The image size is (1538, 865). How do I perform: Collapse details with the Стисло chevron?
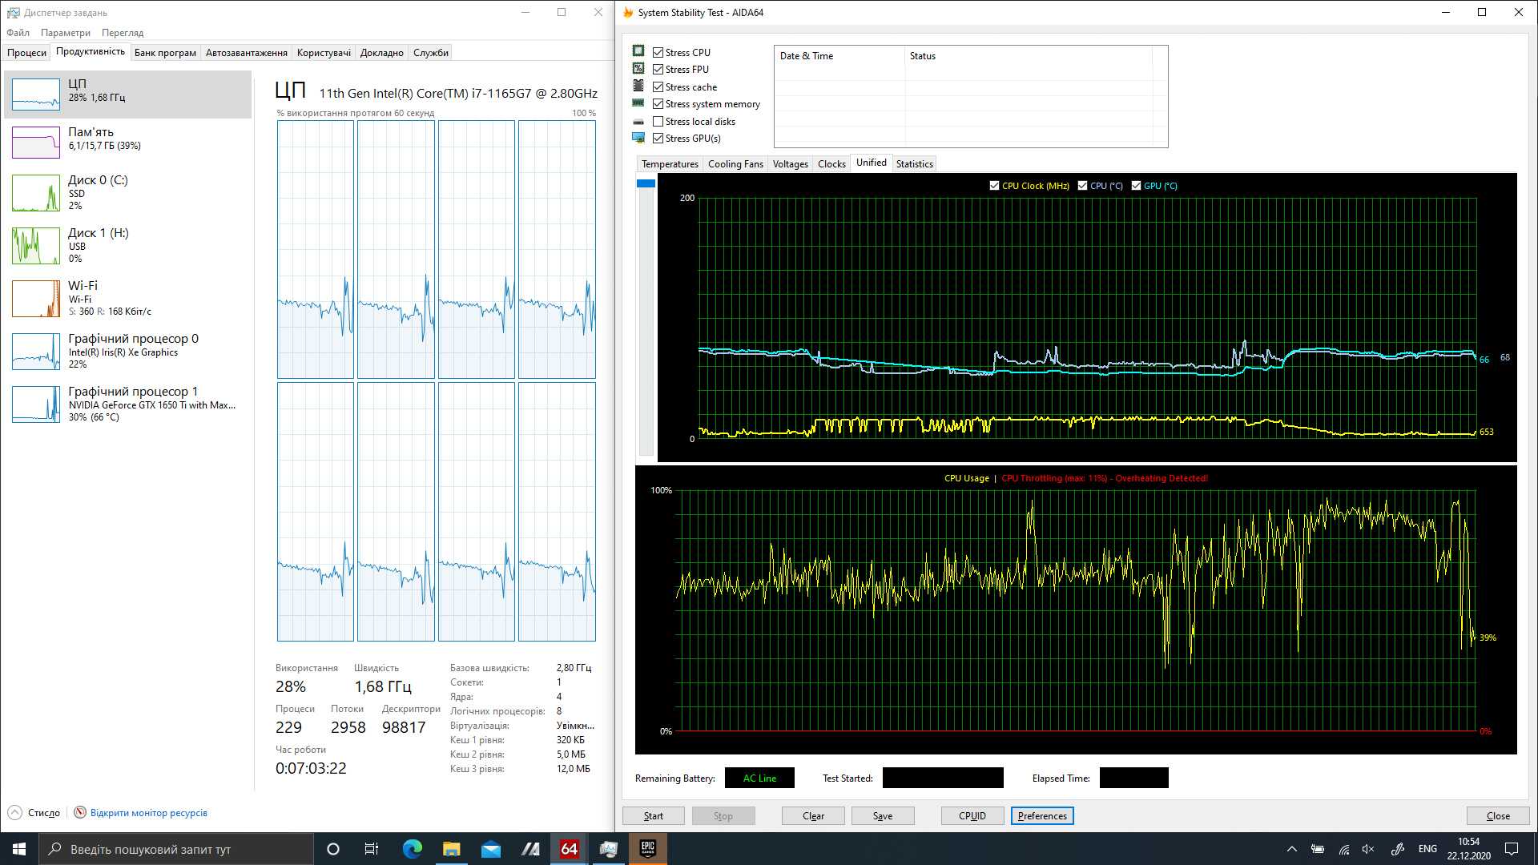click(14, 812)
